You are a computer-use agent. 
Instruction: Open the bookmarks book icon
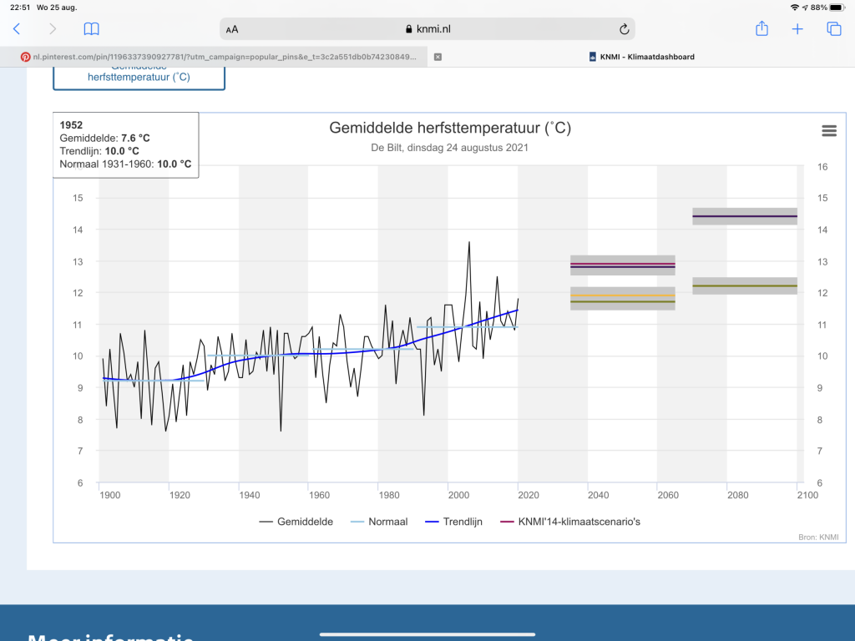(92, 29)
